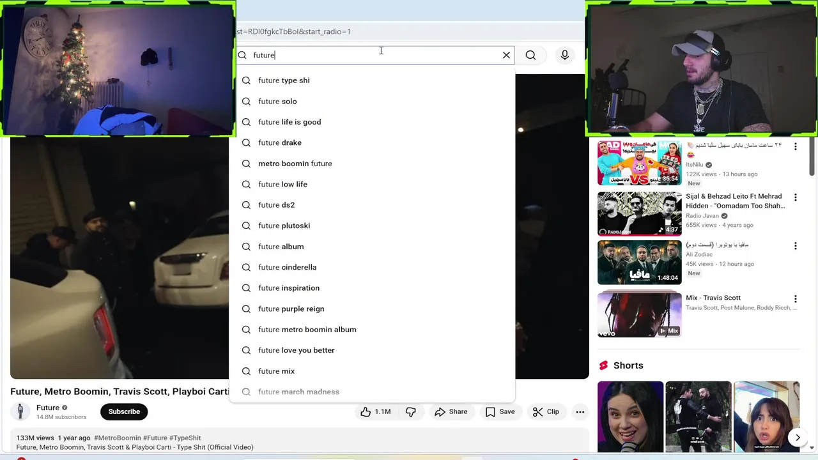This screenshot has width=818, height=460.
Task: Choose "future inspiration" suggestion
Action: click(x=372, y=288)
